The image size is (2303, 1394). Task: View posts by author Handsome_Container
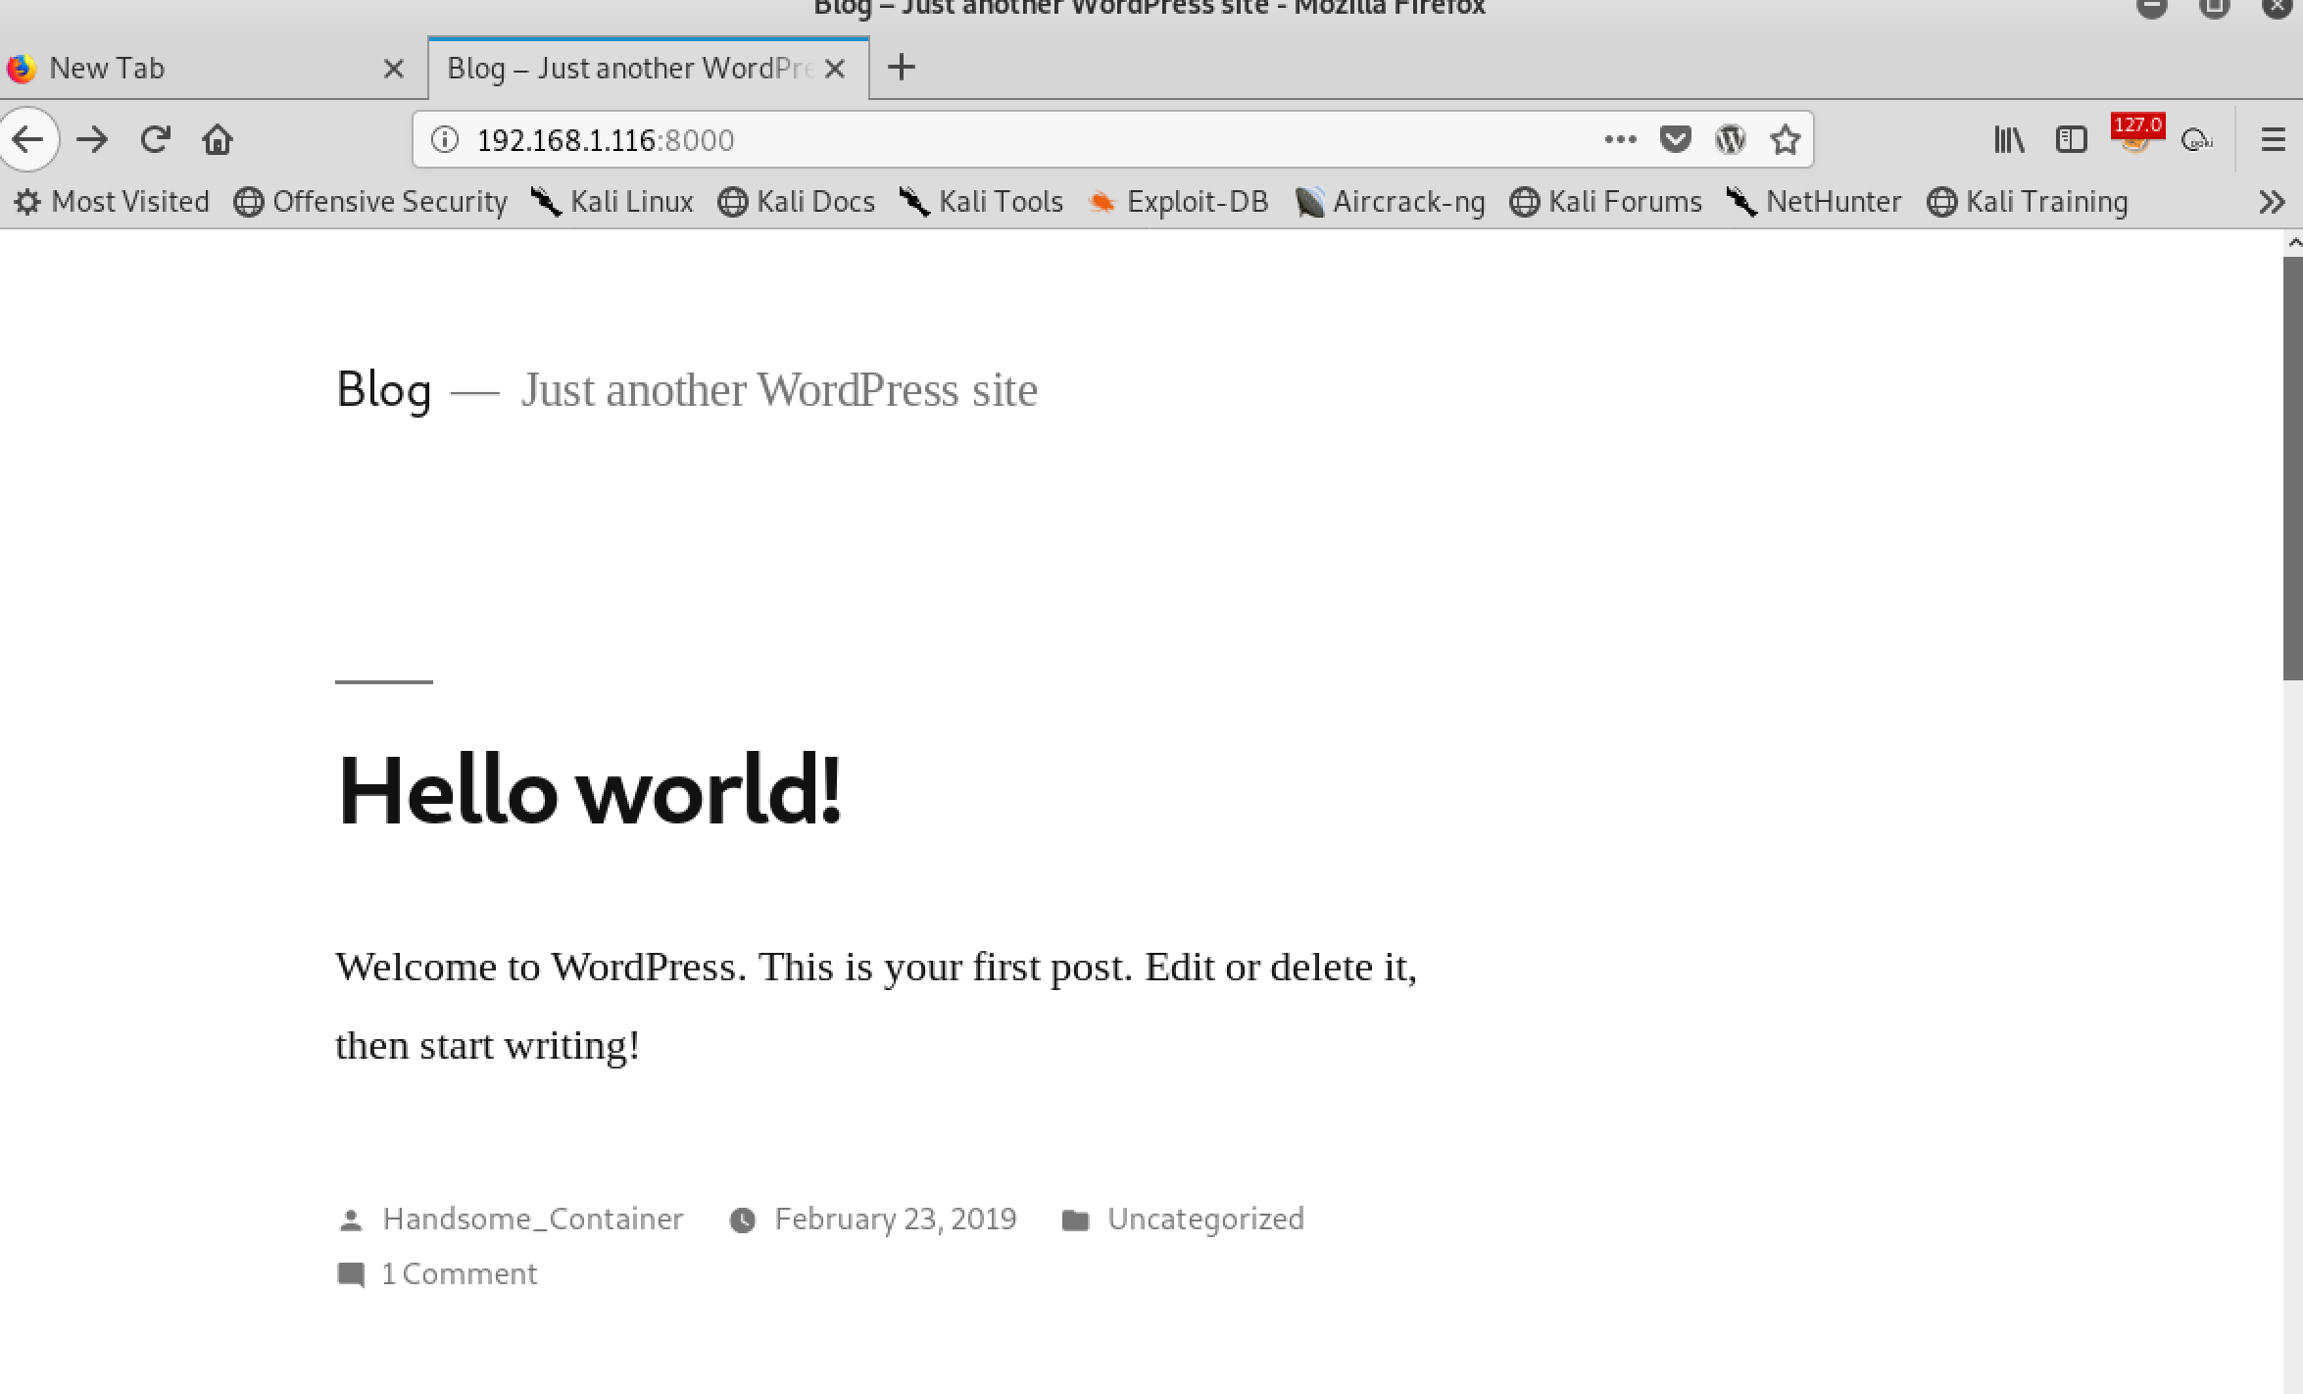point(532,1219)
